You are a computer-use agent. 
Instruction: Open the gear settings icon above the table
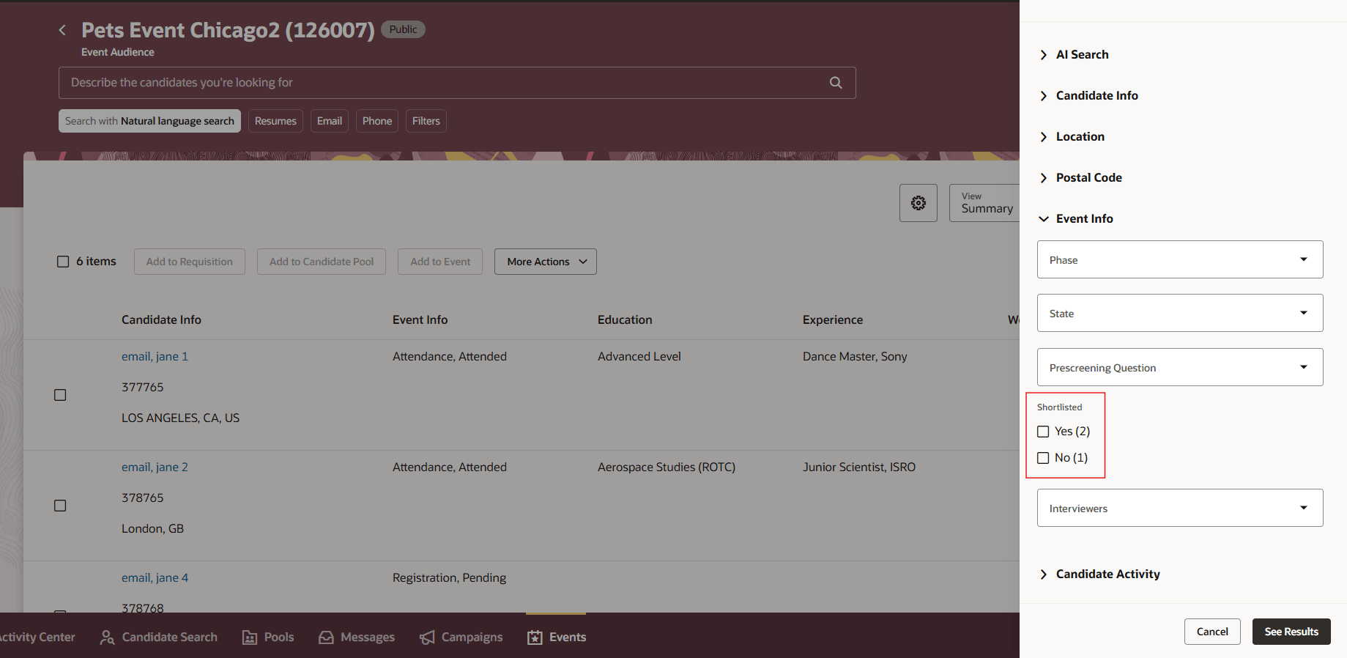(x=919, y=203)
